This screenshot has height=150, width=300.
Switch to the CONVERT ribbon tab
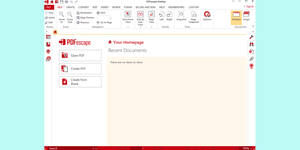point(83,7)
